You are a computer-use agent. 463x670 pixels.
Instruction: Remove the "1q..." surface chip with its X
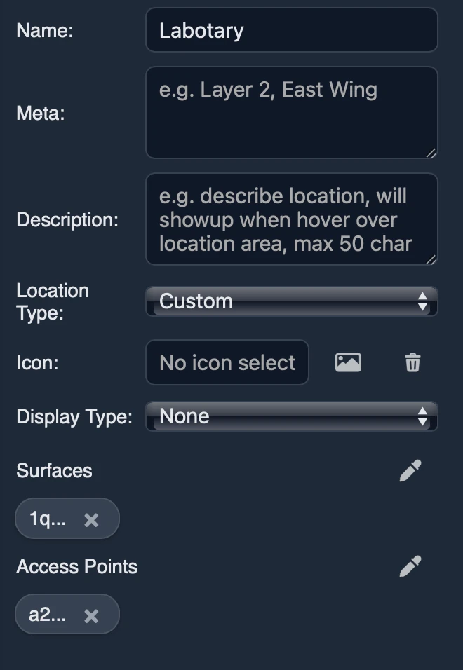click(x=91, y=519)
